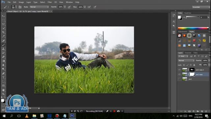
Task: Select the Rectangle shape tool
Action: 3,86
